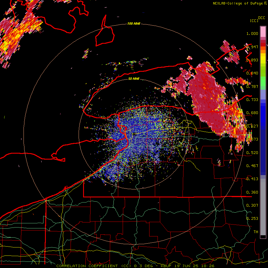Select the 0.413 scale value
Viewport: 268px width, 268px height.
(x=252, y=179)
